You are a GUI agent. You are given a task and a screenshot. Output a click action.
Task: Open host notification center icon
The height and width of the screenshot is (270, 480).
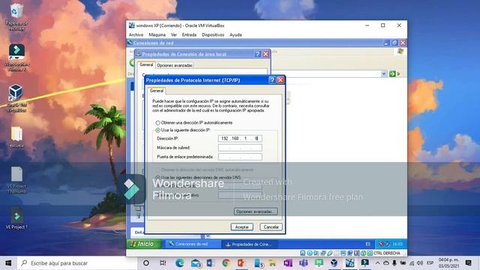pos(468,263)
